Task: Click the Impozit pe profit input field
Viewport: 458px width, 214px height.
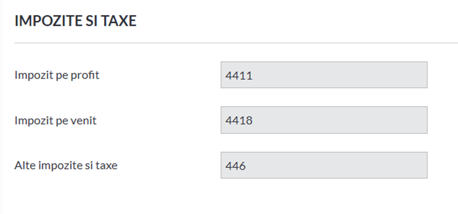Action: pos(324,75)
